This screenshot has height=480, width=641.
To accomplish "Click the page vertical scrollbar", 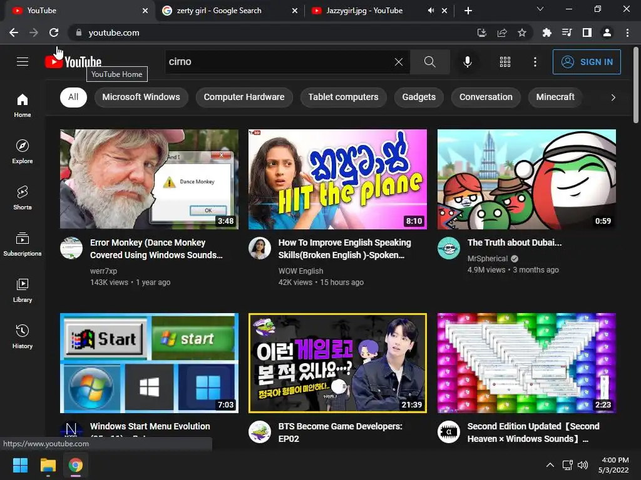I will click(636, 85).
